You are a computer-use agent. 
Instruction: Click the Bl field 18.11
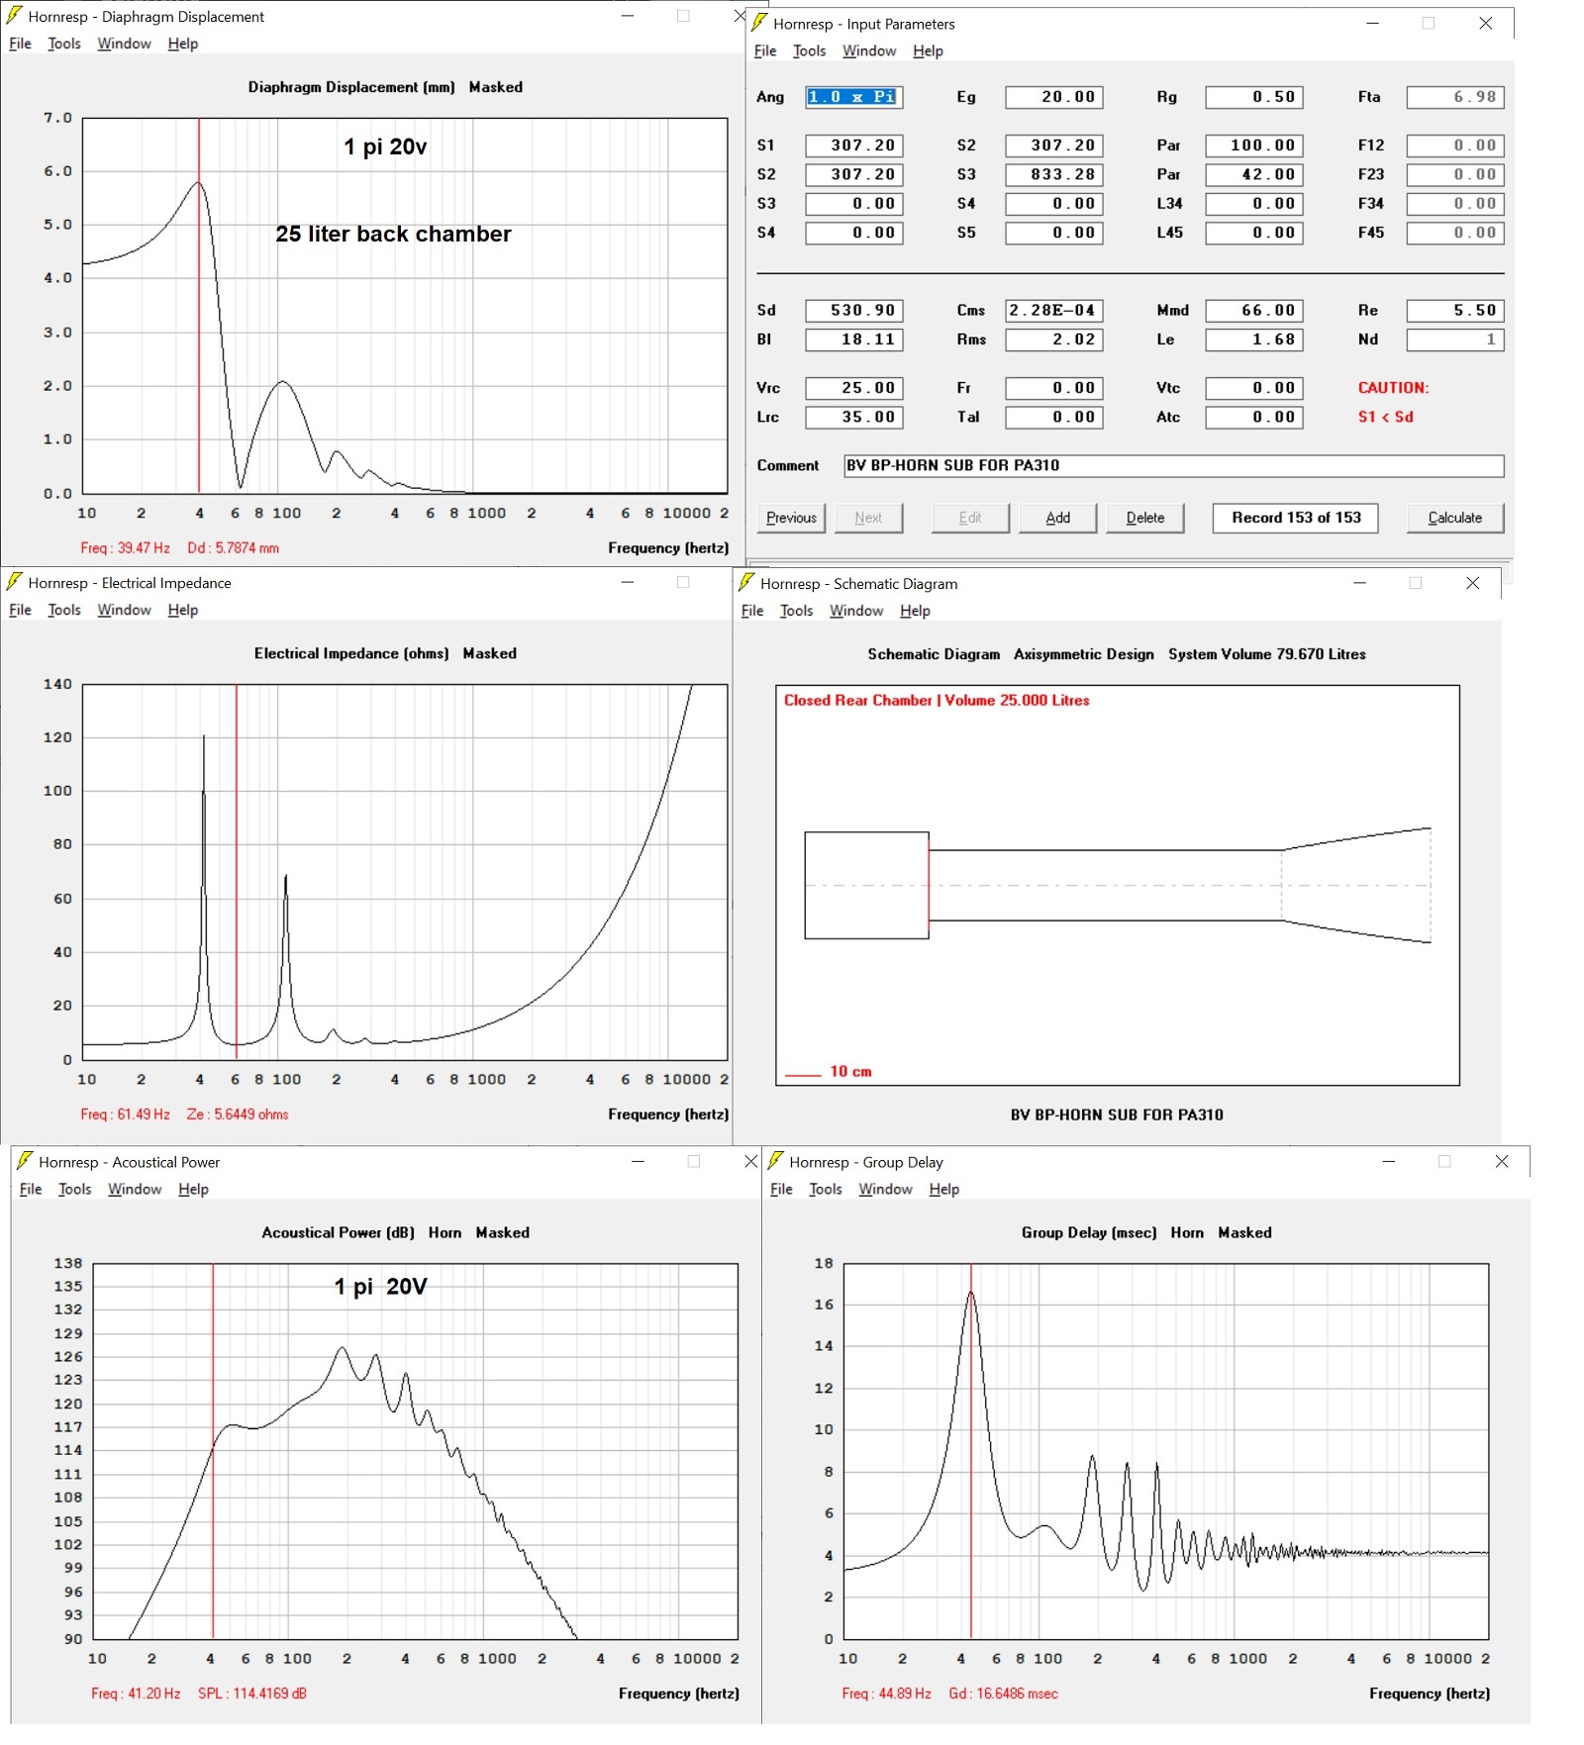[853, 339]
